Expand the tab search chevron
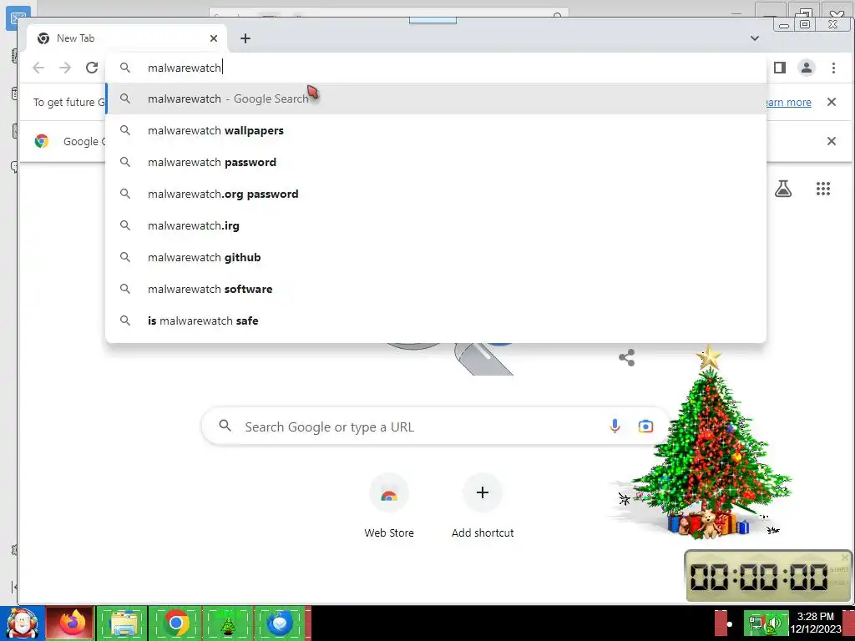855x641 pixels. coord(755,38)
